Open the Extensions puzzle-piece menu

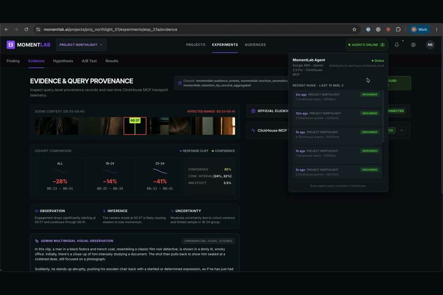[398, 29]
